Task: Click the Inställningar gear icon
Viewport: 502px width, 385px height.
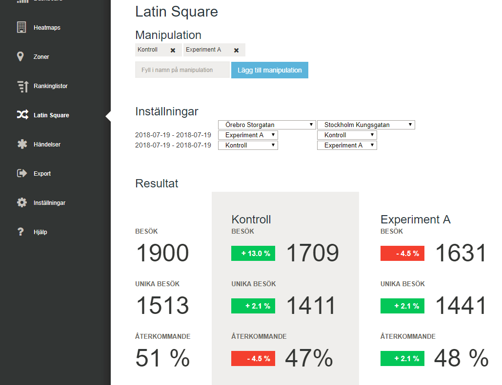Action: (x=22, y=202)
